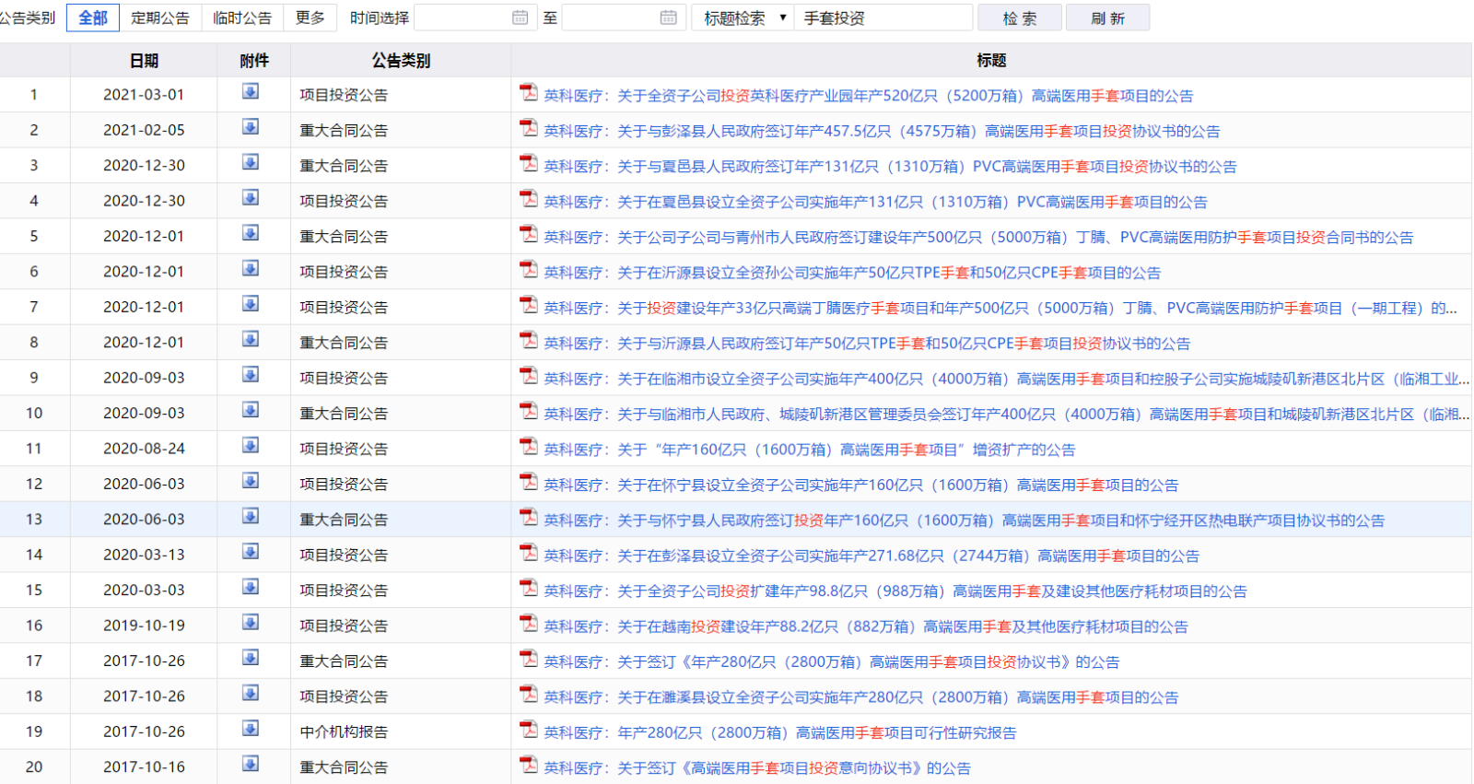Download attachment icon in row 16 dated 2019-10-19
Viewport: 1474px width, 784px height.
pos(251,623)
